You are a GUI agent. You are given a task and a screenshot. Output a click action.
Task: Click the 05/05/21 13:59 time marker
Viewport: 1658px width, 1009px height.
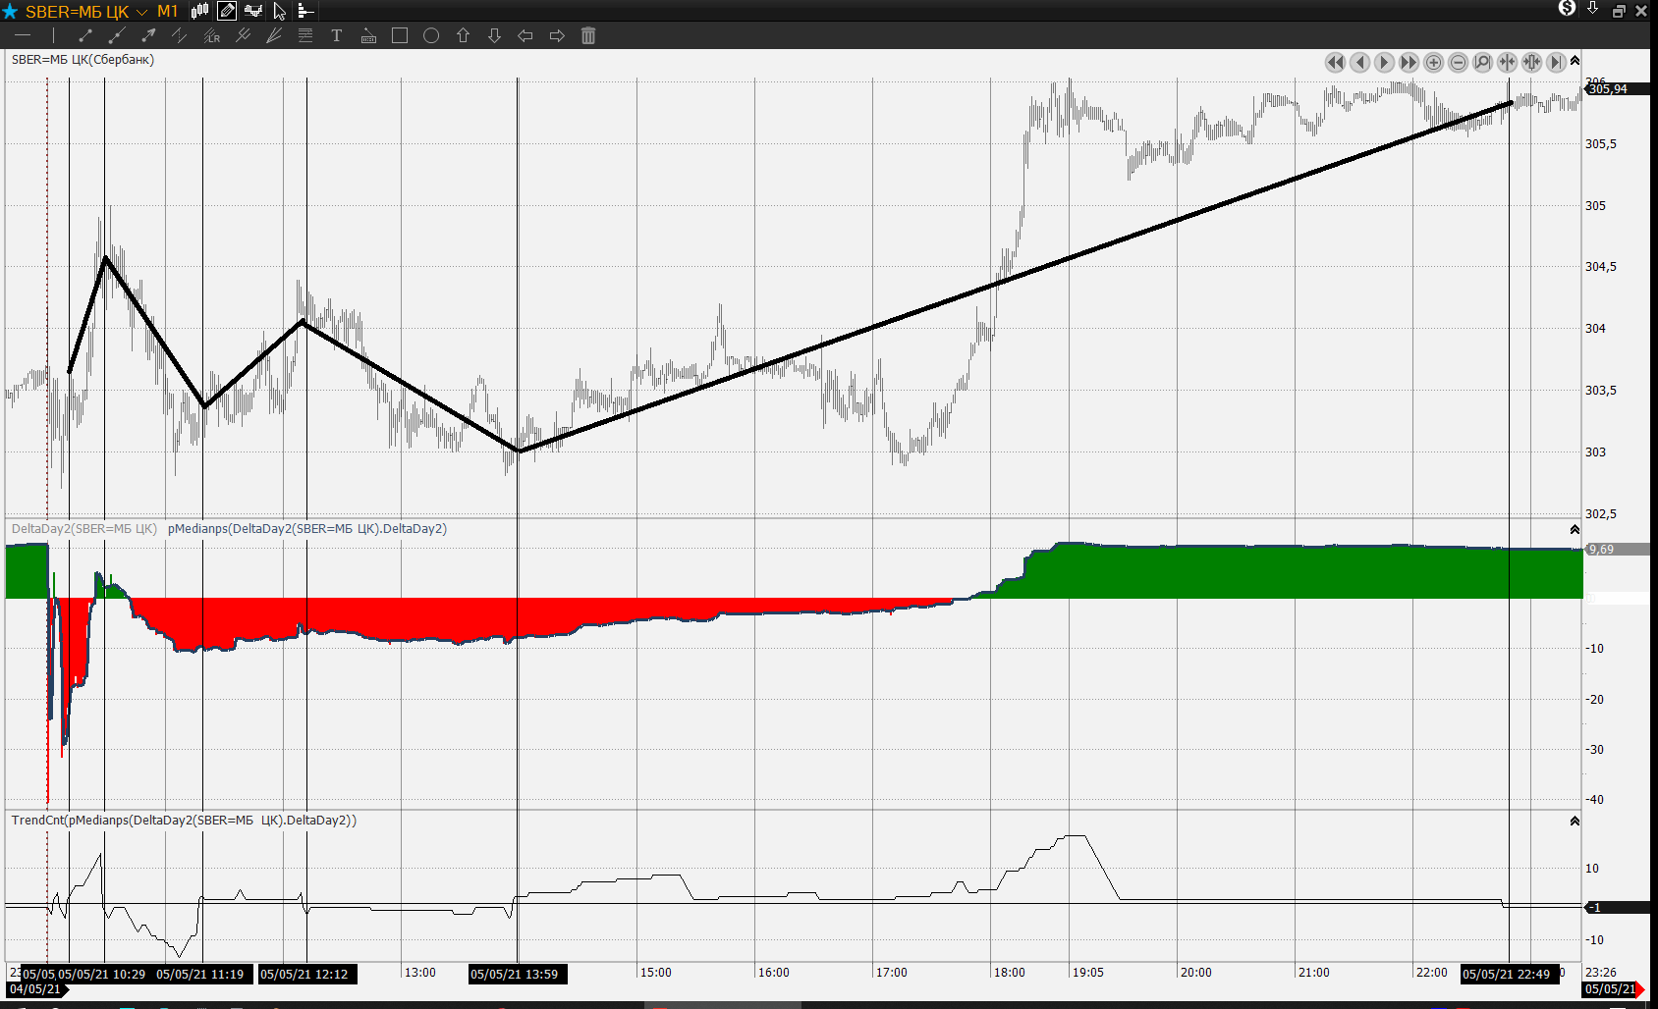[514, 974]
